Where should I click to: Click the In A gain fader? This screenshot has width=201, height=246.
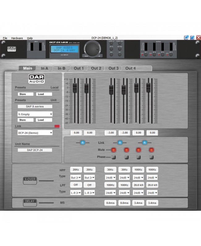tap(75, 88)
